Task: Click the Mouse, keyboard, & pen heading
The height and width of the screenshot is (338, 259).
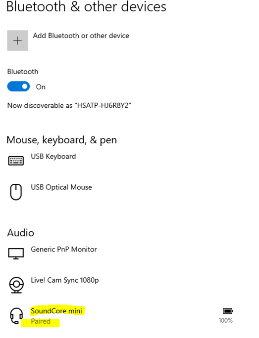Action: 62,140
